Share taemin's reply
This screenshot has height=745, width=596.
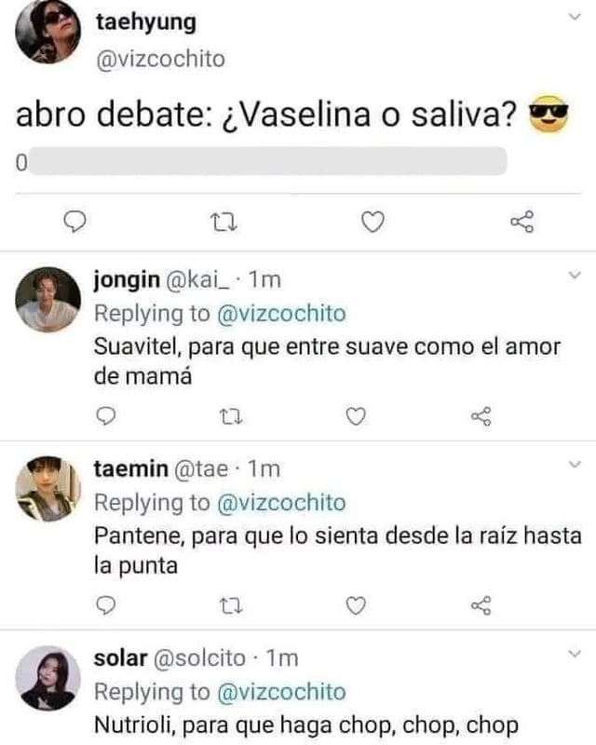pos(481,605)
